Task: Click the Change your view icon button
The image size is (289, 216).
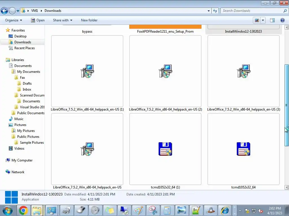Action: [x=257, y=20]
